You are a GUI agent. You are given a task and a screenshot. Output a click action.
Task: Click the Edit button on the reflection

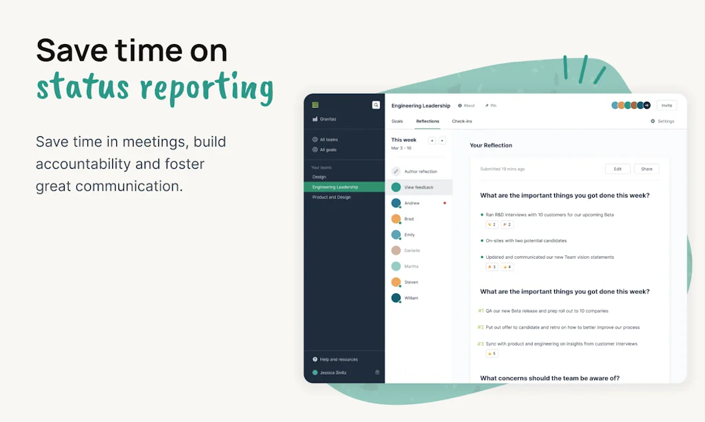[x=618, y=169]
